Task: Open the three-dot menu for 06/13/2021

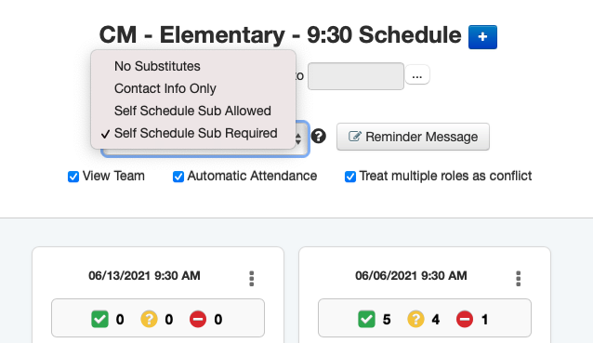Action: coord(252,279)
